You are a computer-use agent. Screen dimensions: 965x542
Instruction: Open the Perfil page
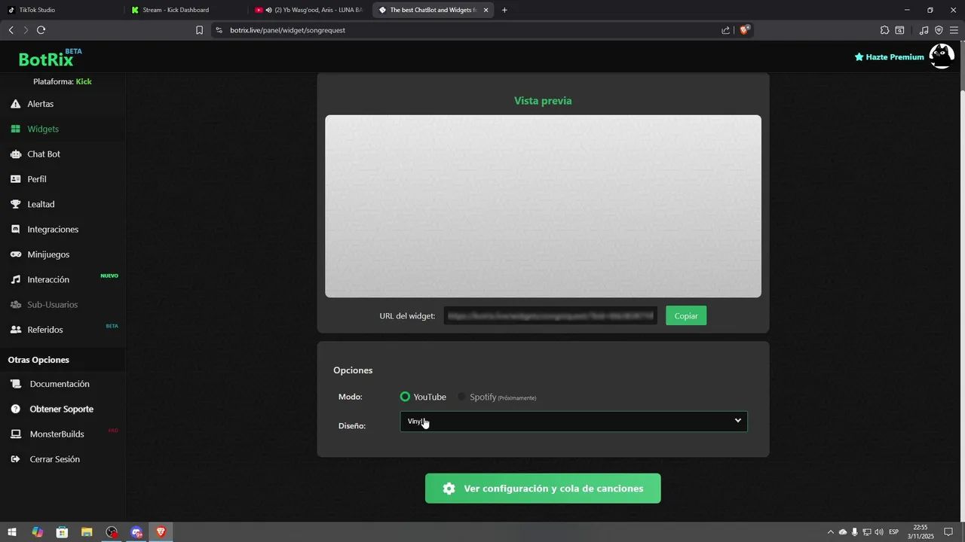37,179
